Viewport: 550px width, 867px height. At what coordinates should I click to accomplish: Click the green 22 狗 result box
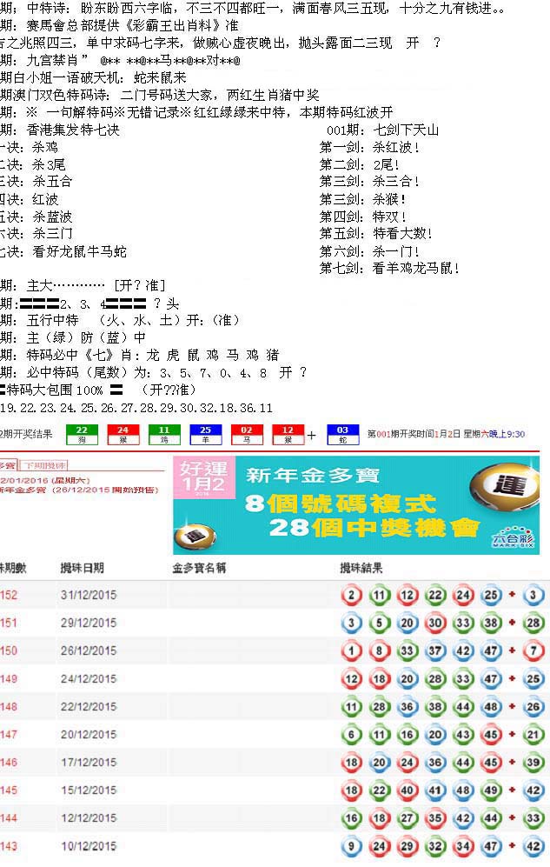tap(82, 435)
